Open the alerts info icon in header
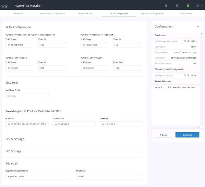This screenshot has height=187, width=205. pyautogui.click(x=166, y=5)
